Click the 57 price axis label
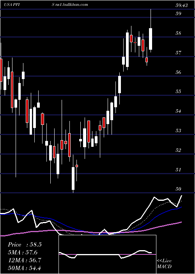Screen dimensions: 195x274 [x=178, y=52]
